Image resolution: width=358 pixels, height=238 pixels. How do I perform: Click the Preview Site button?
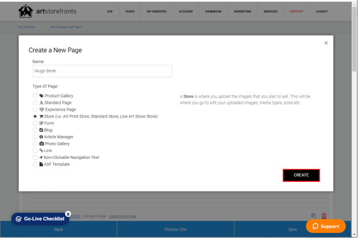click(x=176, y=229)
